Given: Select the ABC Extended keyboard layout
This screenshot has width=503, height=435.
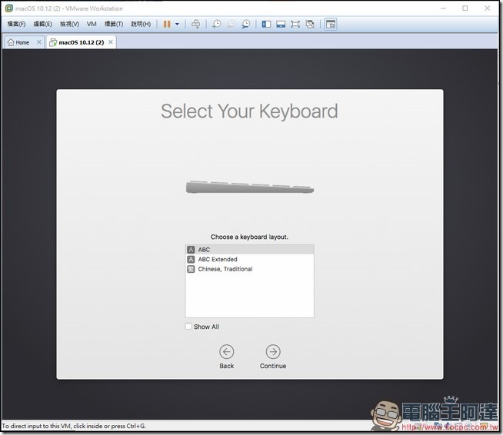Looking at the screenshot, I should [x=249, y=259].
